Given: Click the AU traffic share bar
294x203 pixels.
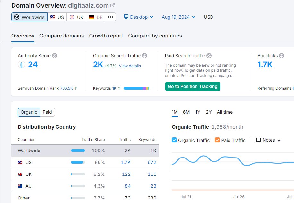Looking at the screenshot, I should [78, 186].
